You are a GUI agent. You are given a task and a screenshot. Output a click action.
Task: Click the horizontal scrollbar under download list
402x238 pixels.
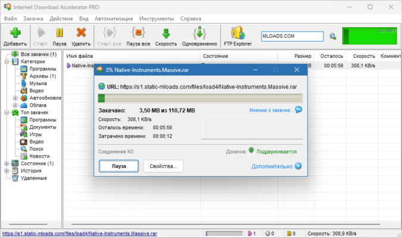click(x=226, y=224)
